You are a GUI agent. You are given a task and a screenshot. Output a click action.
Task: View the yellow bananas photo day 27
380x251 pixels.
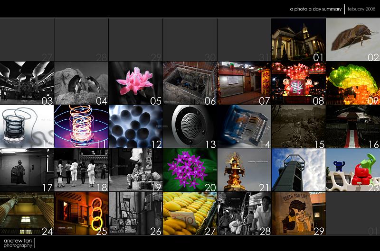(190, 213)
